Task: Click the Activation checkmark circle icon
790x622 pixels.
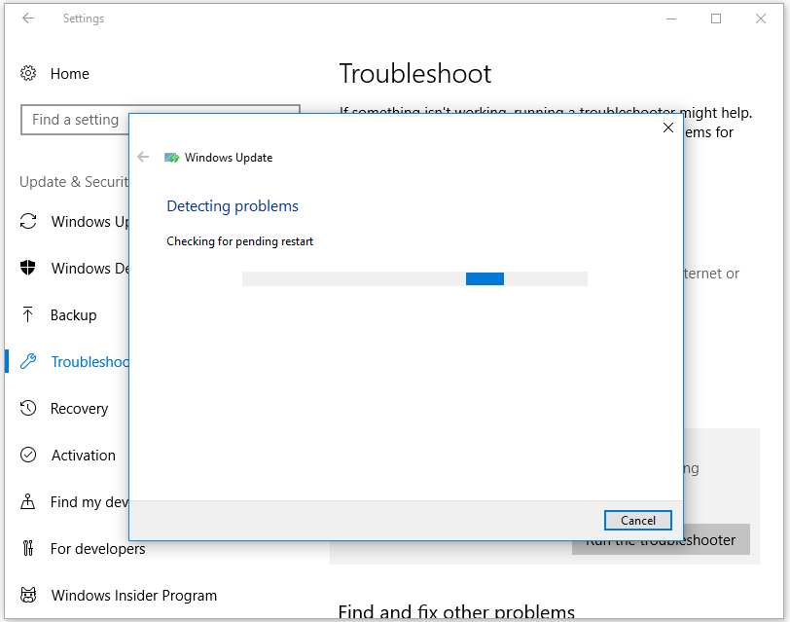Action: coord(28,455)
